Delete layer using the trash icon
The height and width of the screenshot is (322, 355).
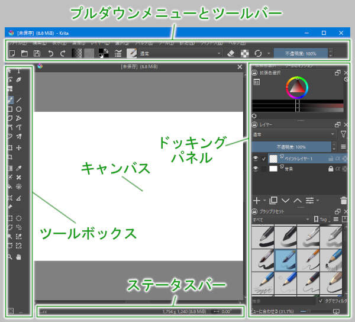[x=344, y=201]
